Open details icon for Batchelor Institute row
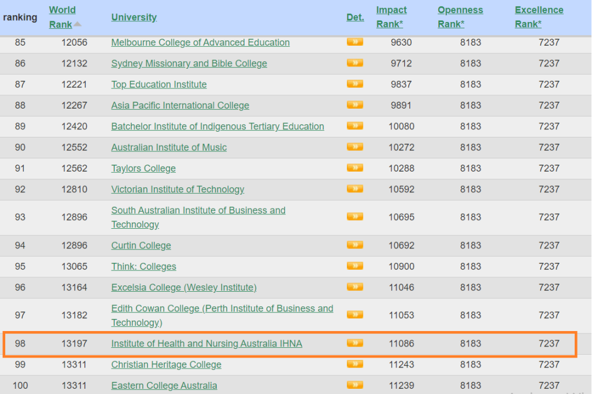Screen dimensions: 592x394 coord(355,126)
